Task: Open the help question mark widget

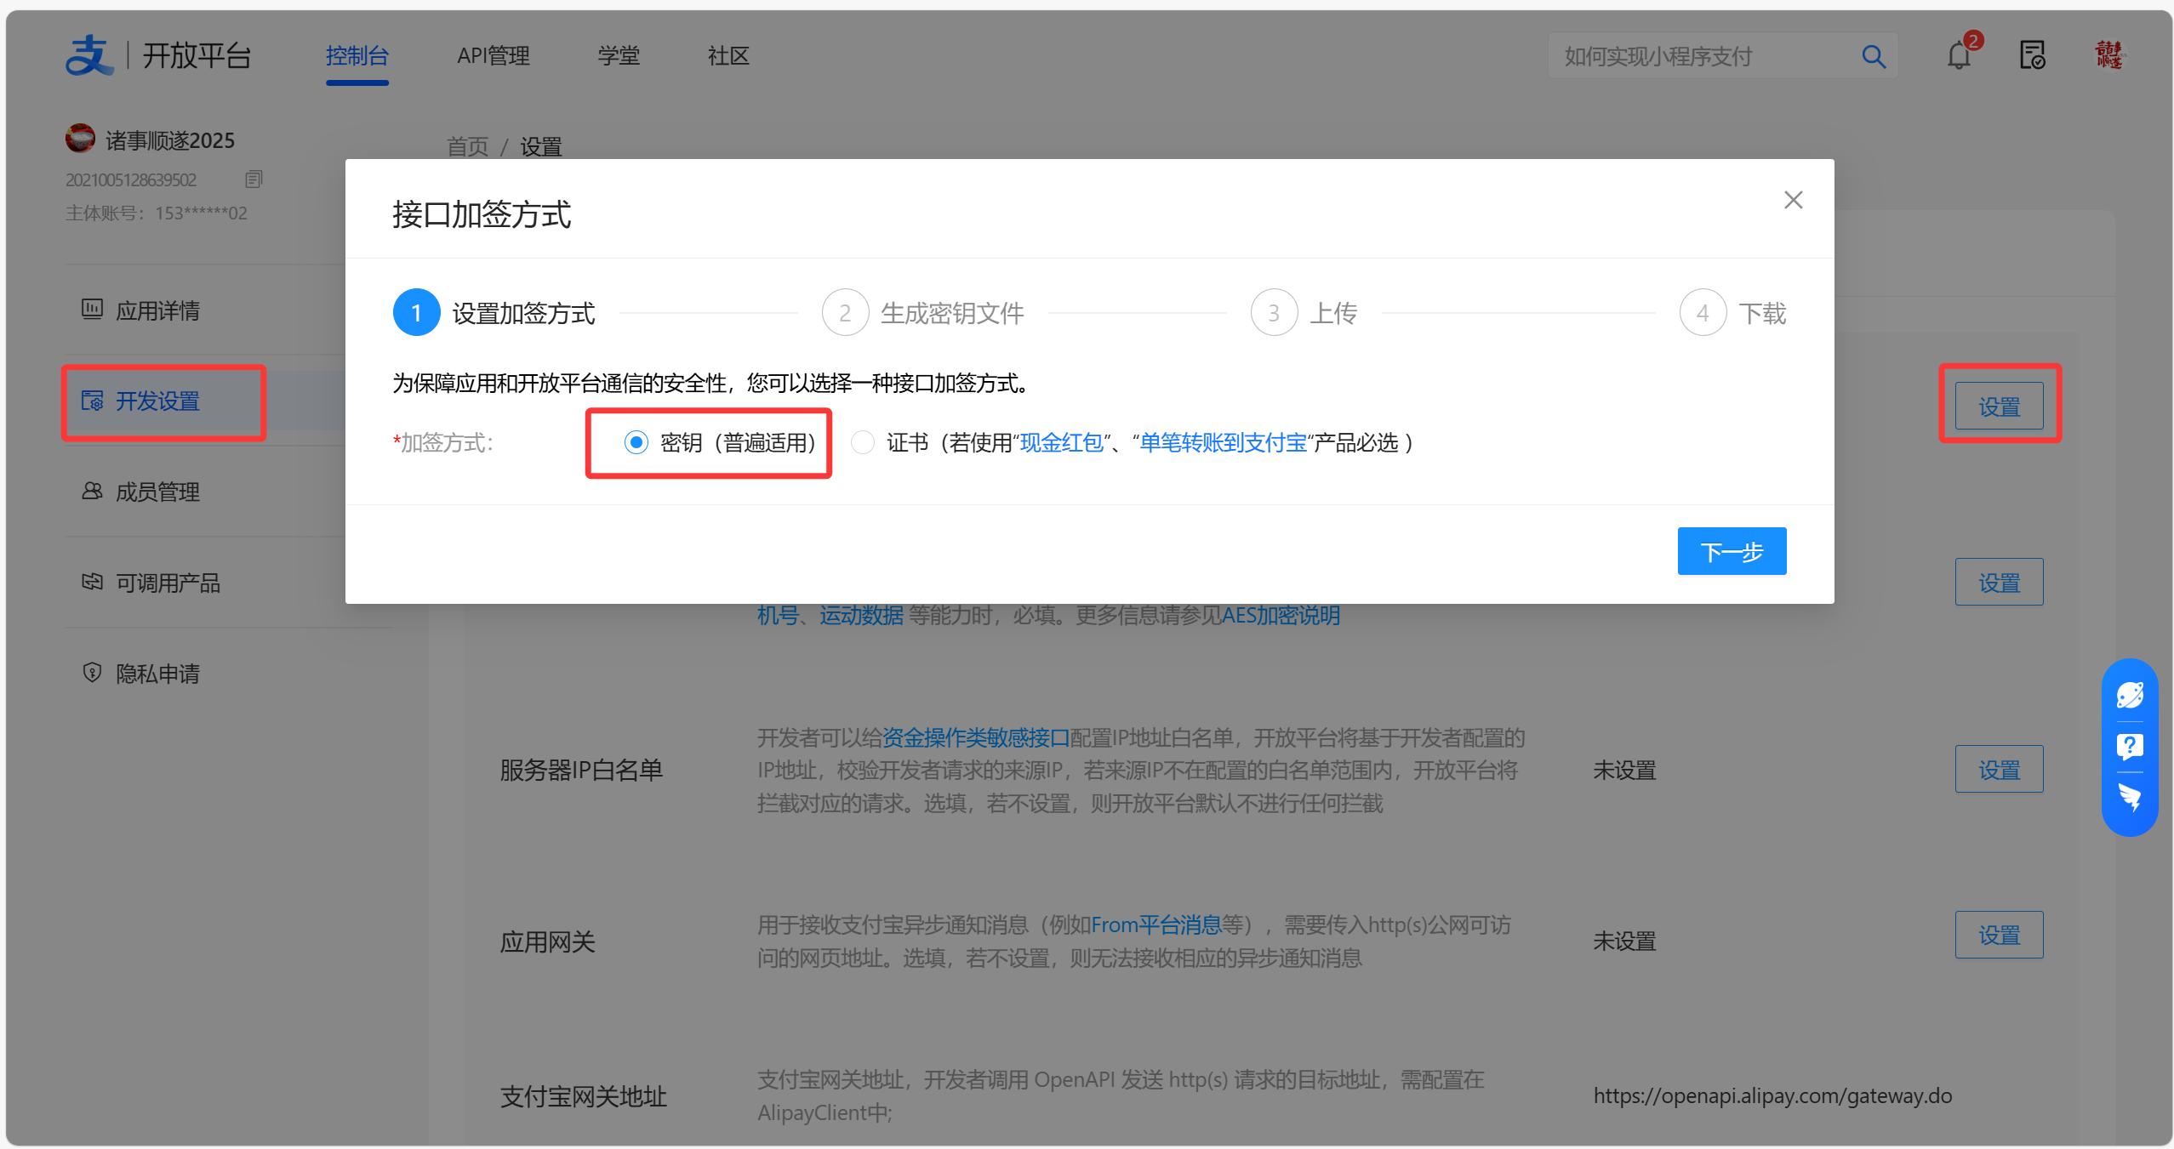Action: pyautogui.click(x=2130, y=747)
